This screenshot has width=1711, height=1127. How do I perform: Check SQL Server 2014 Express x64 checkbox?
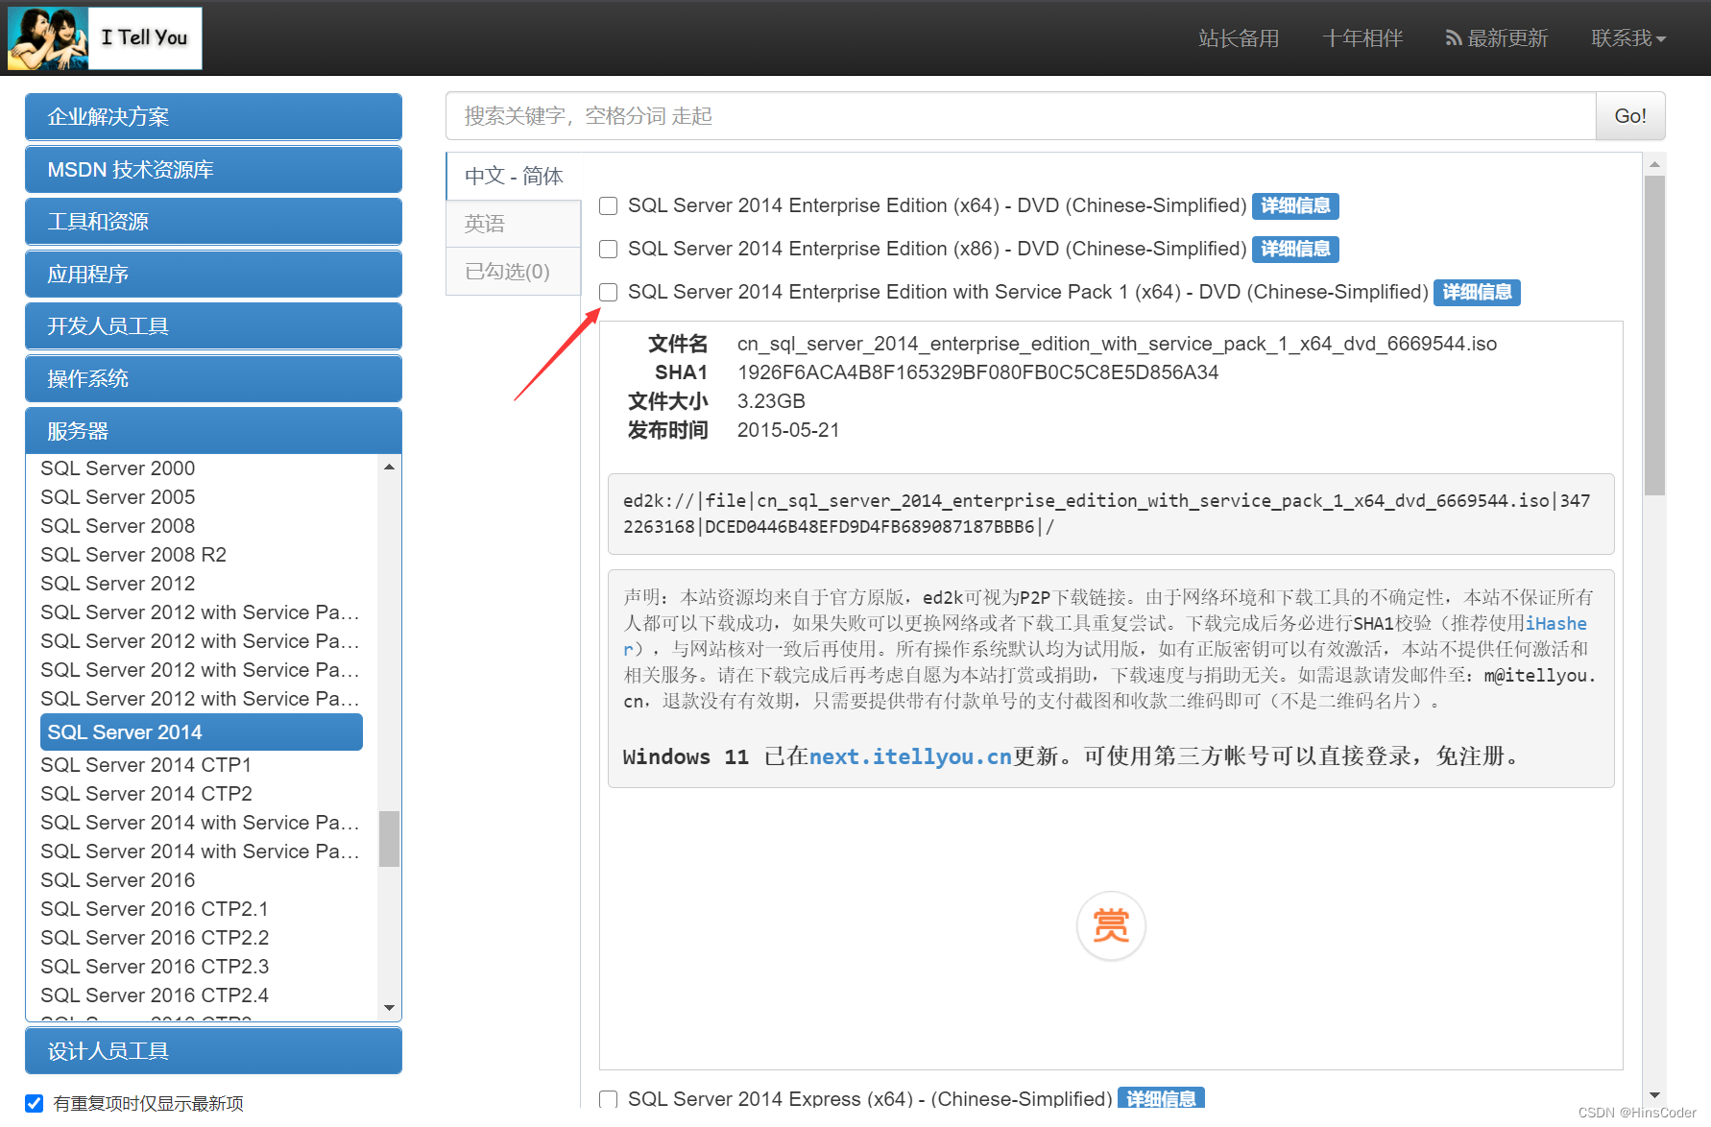click(x=609, y=1099)
